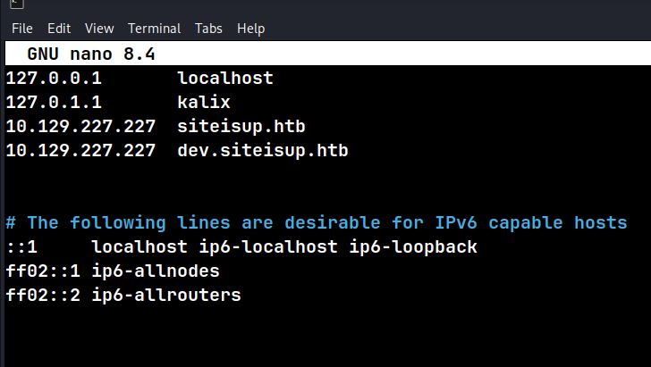Open the Help menu
The height and width of the screenshot is (367, 651).
tap(250, 29)
